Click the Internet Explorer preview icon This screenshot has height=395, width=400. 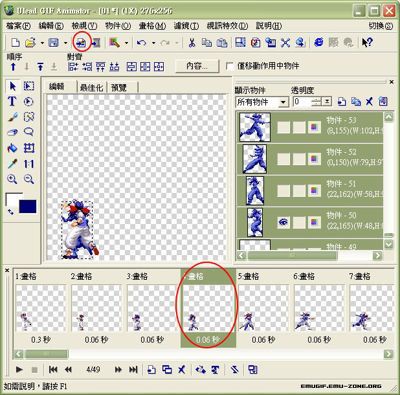318,42
